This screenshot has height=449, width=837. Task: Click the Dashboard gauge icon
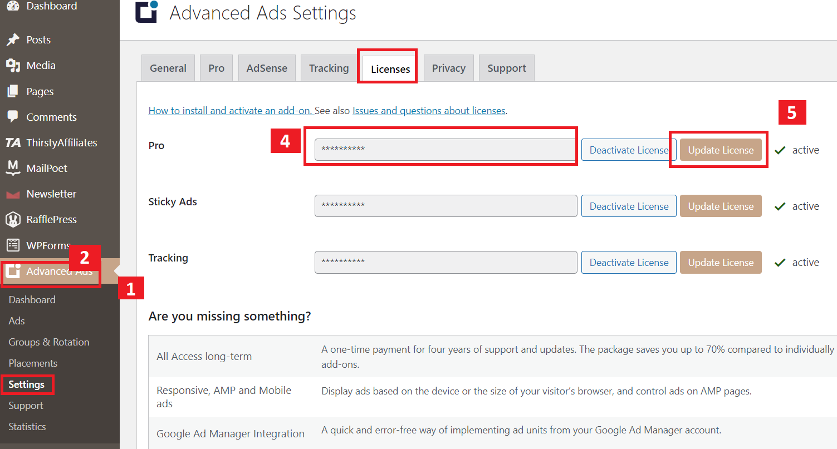[x=12, y=6]
